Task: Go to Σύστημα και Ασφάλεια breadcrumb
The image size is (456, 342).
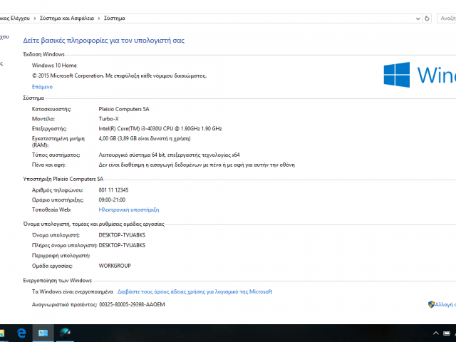Action: tap(67, 19)
